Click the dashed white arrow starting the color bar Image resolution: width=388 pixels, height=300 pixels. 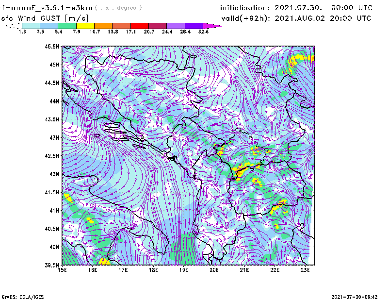click(14, 26)
